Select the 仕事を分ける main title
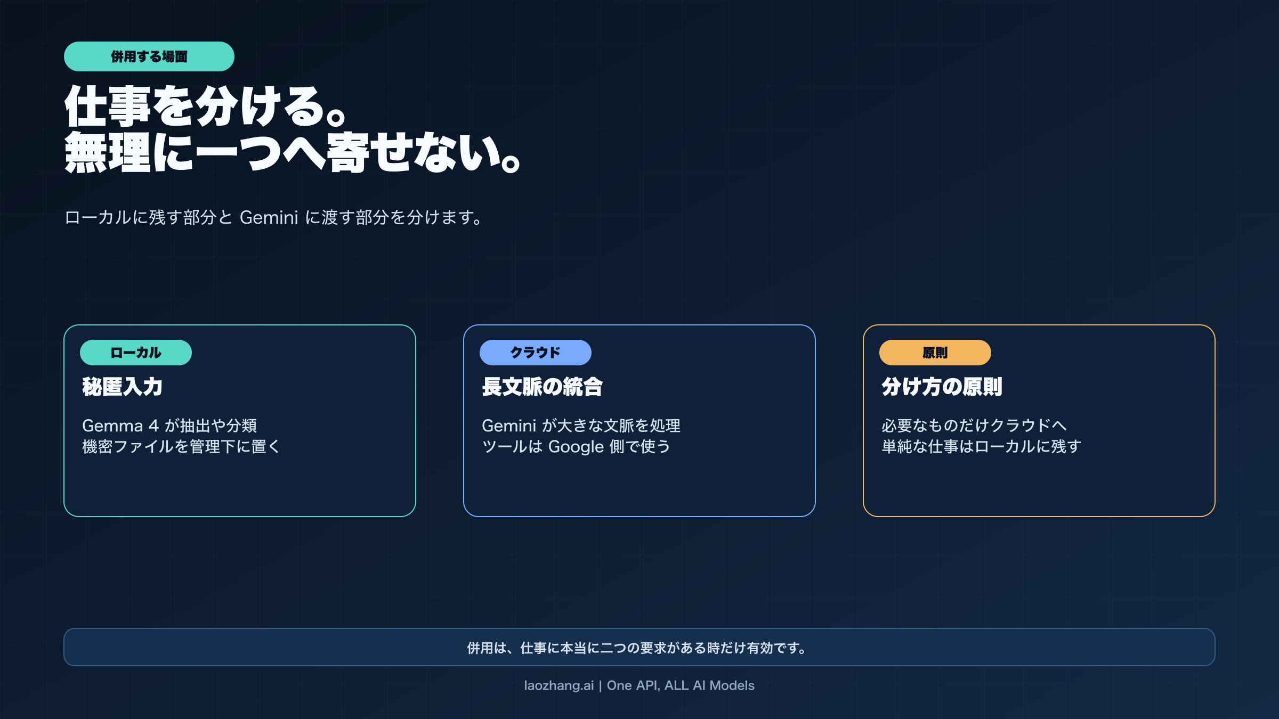The image size is (1279, 719). [x=293, y=128]
